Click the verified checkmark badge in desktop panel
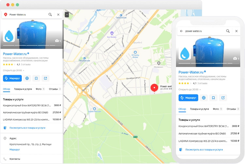245x164 pixels. tap(28, 53)
